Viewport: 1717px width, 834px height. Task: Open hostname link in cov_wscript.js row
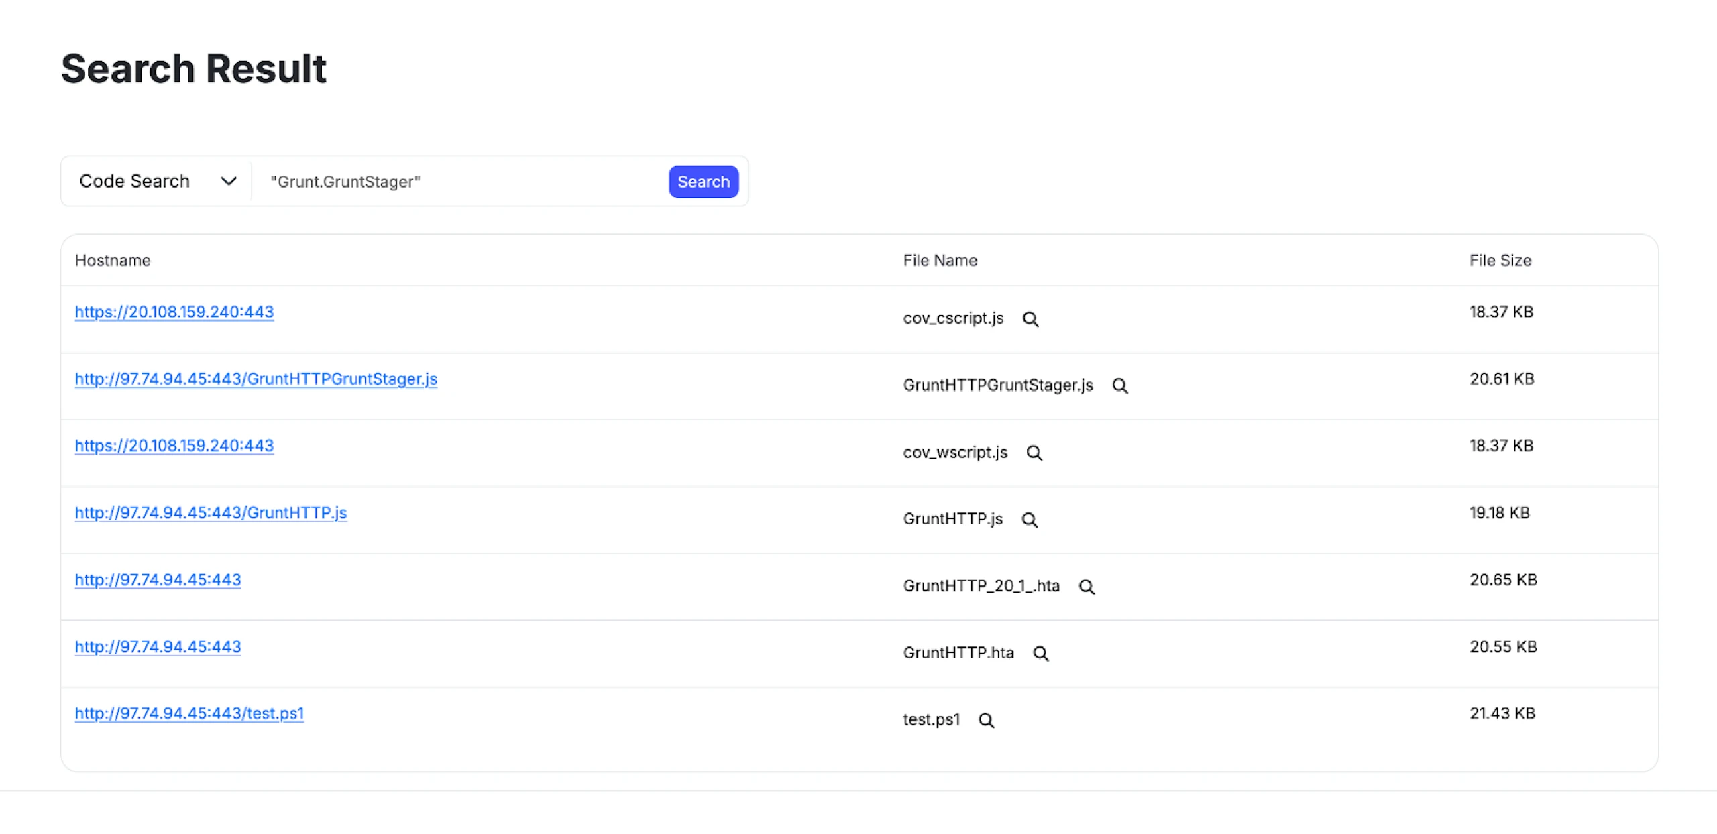pos(174,446)
